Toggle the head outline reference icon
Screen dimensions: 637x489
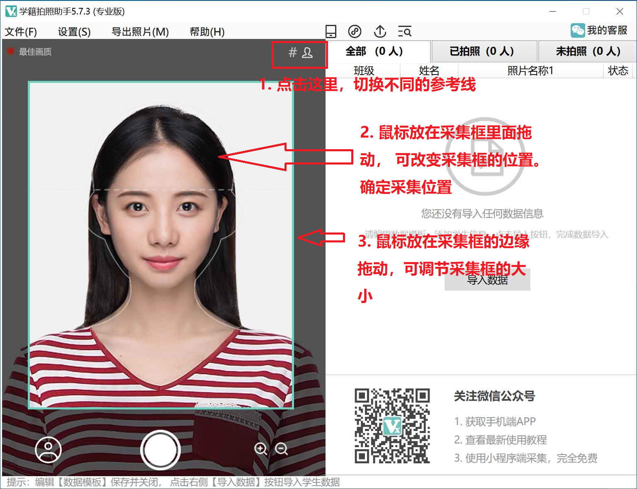click(307, 53)
